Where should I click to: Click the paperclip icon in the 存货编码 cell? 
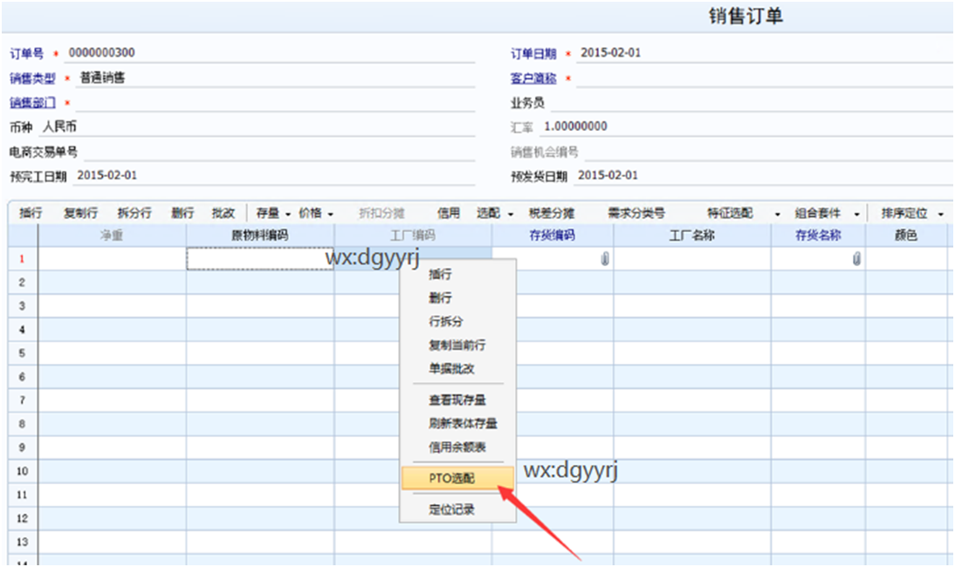(605, 259)
